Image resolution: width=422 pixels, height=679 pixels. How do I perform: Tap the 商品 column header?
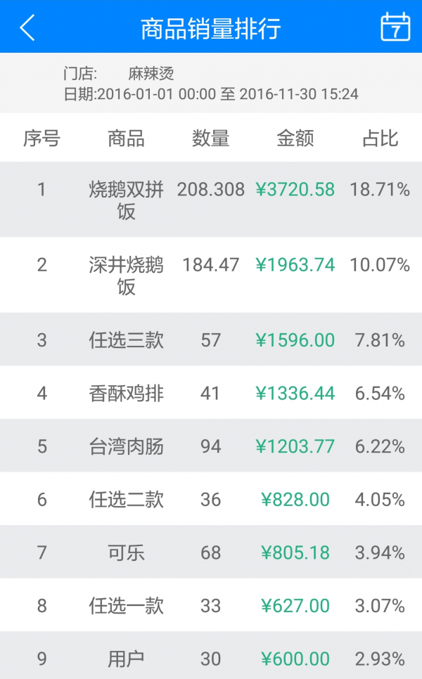(126, 138)
